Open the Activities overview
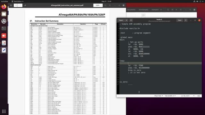The height and width of the screenshot is (115, 205). [4, 1]
